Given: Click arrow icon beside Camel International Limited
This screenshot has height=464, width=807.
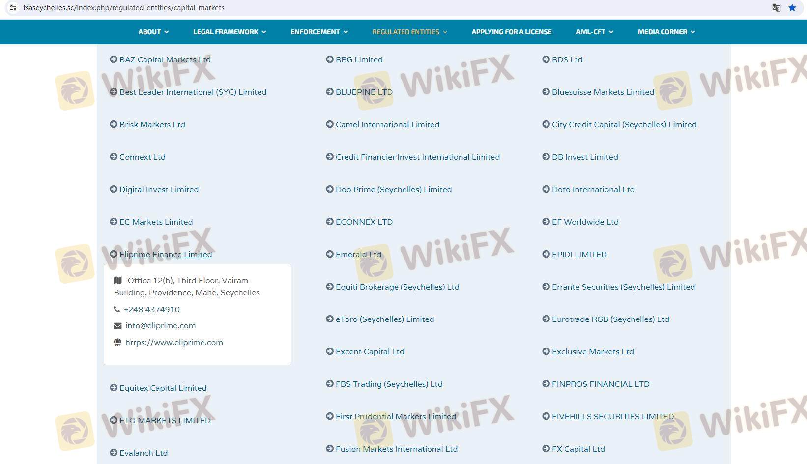Looking at the screenshot, I should [x=330, y=124].
